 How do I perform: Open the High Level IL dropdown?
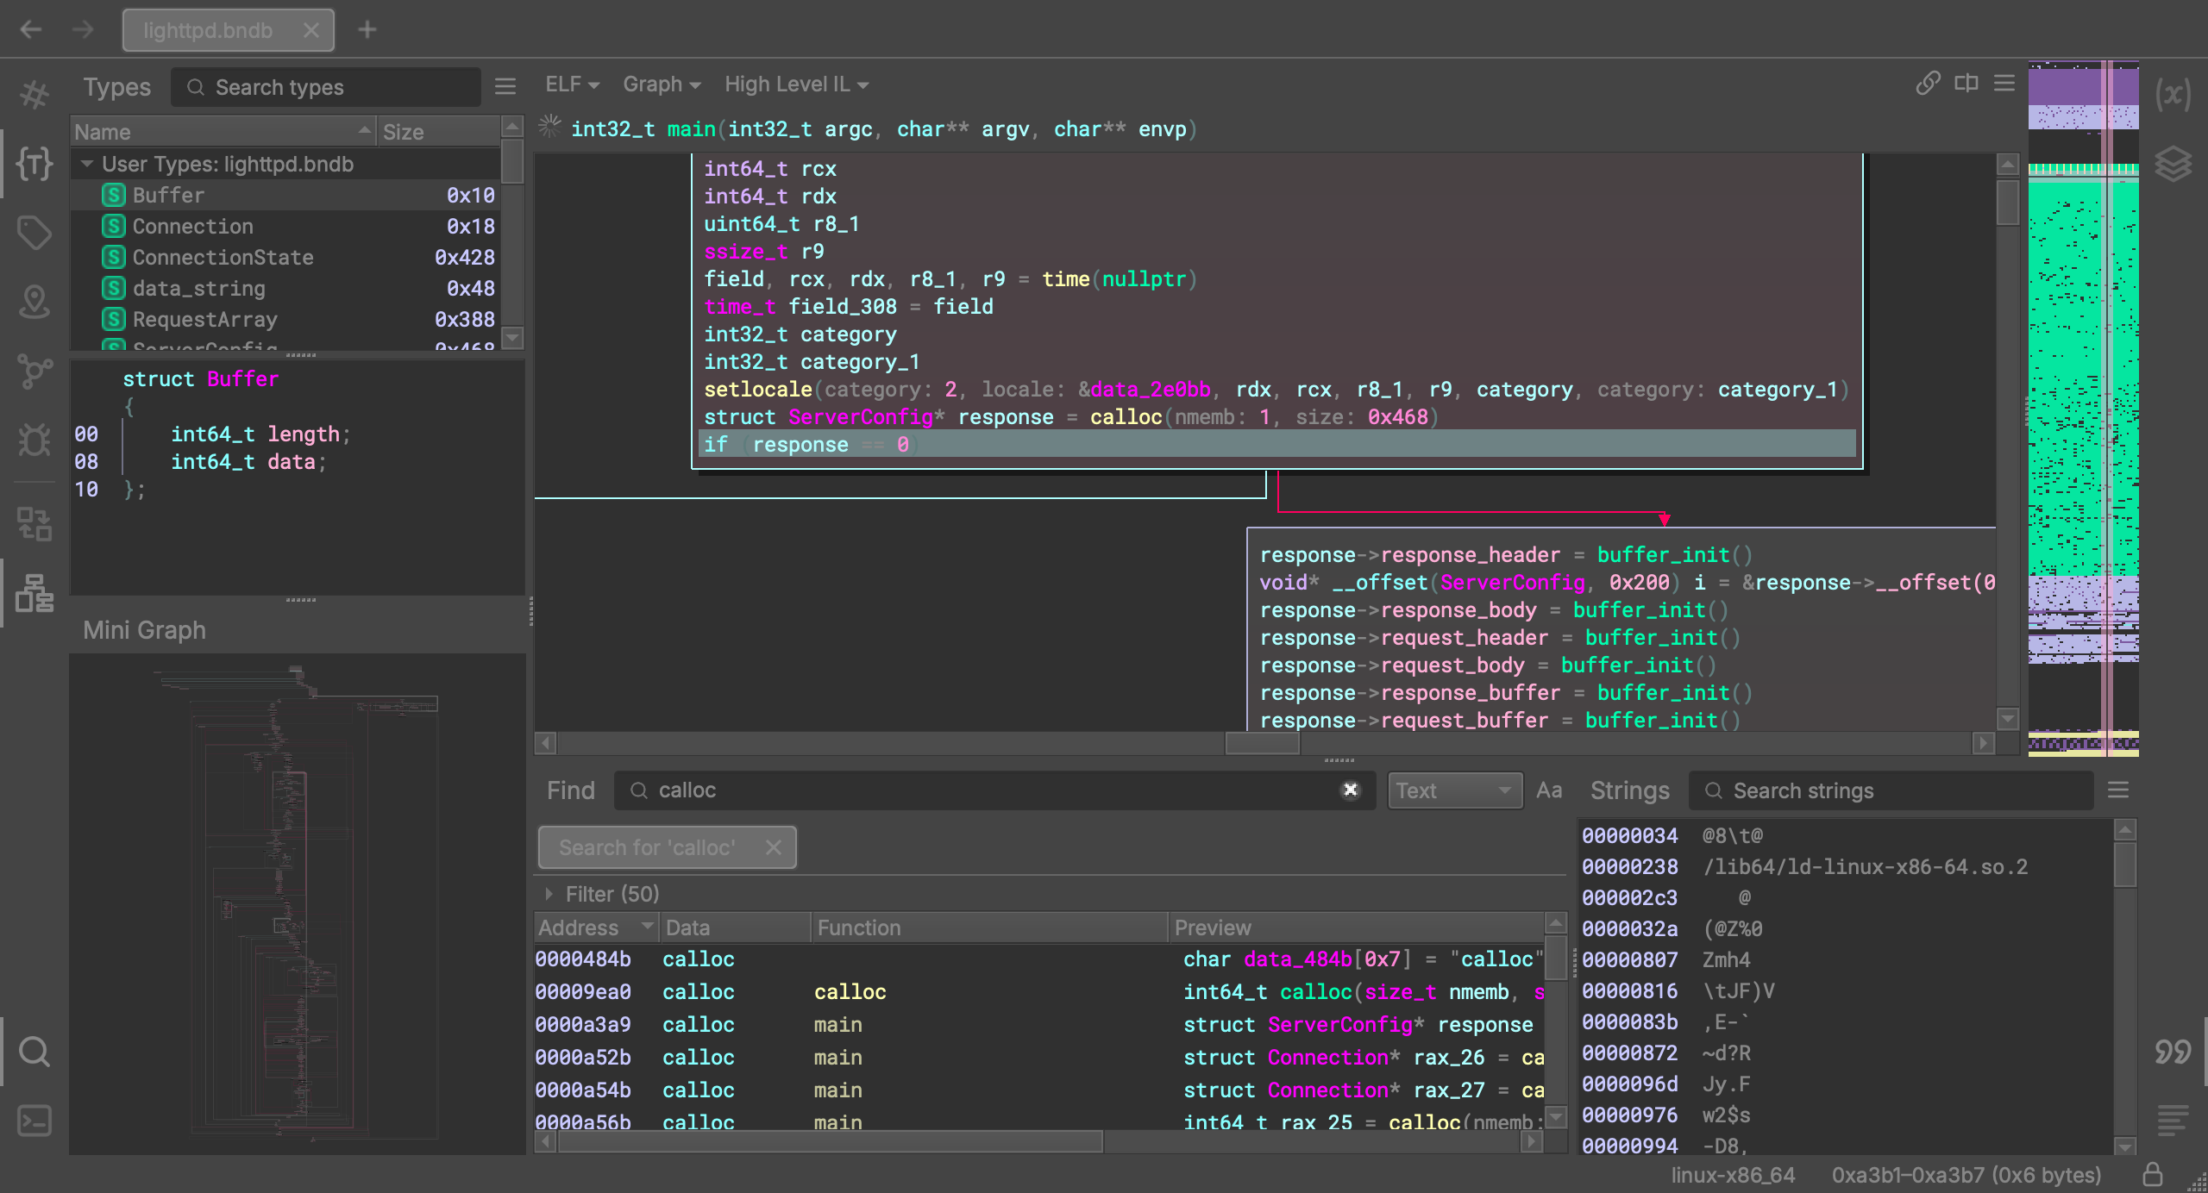click(x=796, y=84)
